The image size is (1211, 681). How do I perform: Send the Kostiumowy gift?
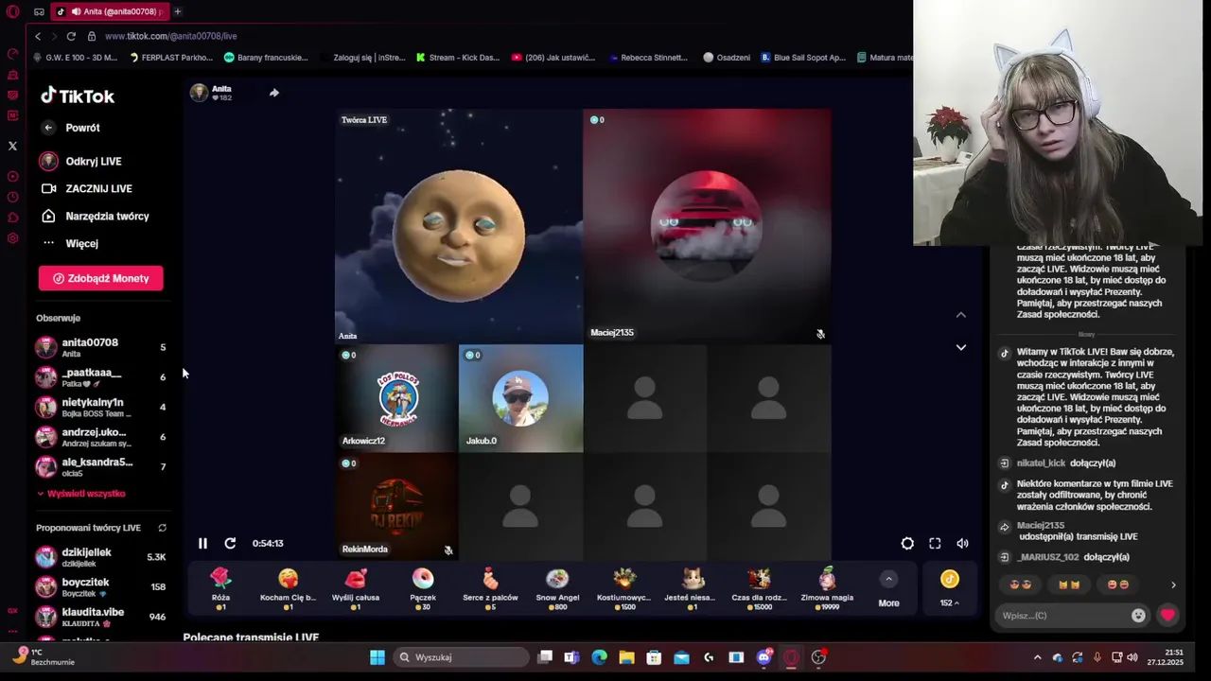624,587
